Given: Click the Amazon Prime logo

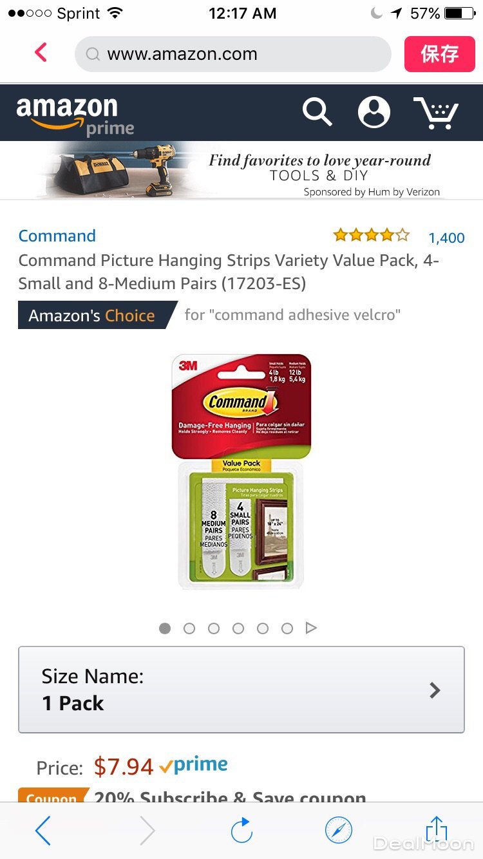Looking at the screenshot, I should (x=75, y=116).
